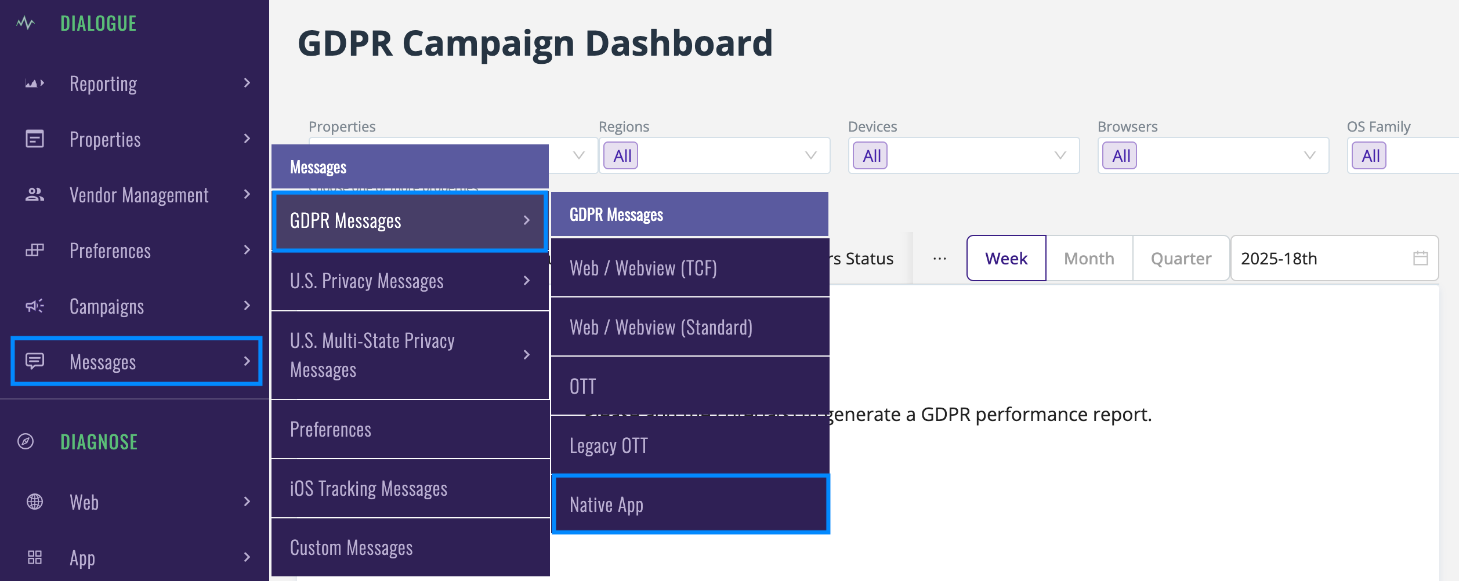Open U.S. Privacy Messages submenu

[410, 281]
